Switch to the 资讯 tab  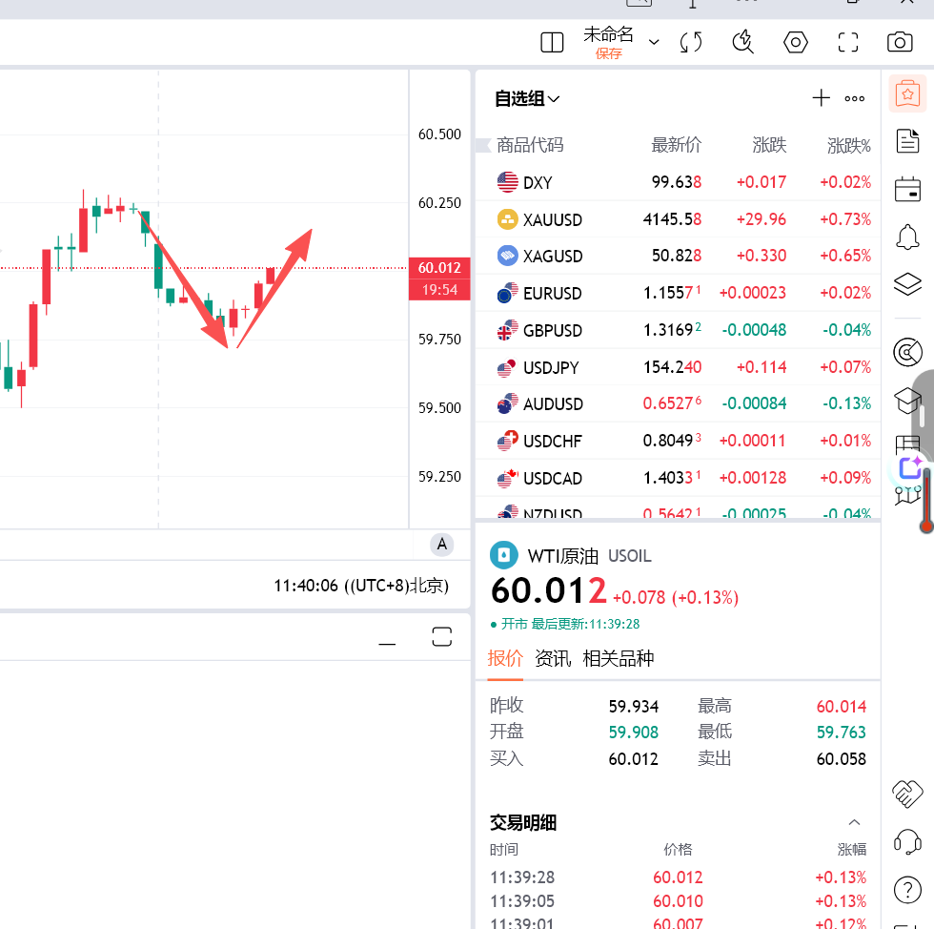pyautogui.click(x=553, y=658)
